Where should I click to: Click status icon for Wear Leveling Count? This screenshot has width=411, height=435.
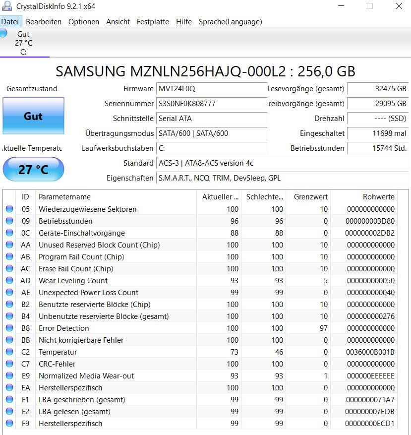[x=9, y=280]
